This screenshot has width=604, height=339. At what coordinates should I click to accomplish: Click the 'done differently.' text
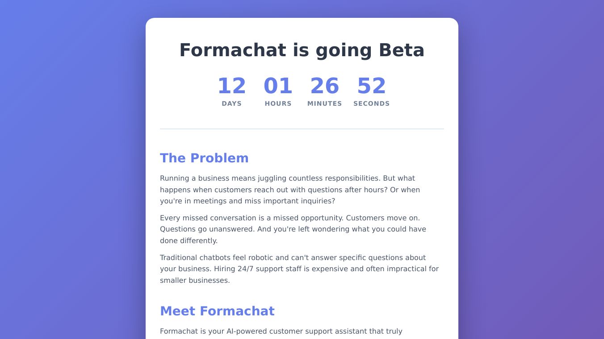(189, 241)
